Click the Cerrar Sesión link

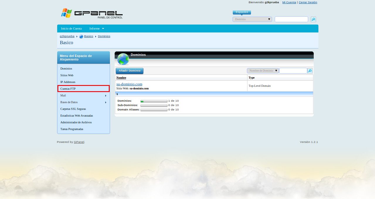coord(308,2)
